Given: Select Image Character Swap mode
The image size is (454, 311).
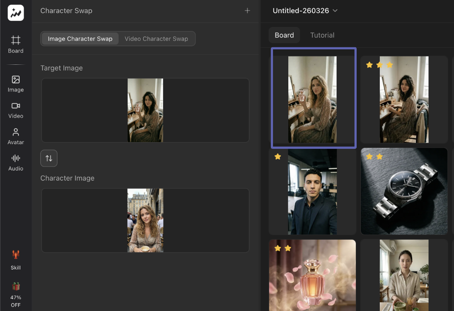Looking at the screenshot, I should point(80,39).
